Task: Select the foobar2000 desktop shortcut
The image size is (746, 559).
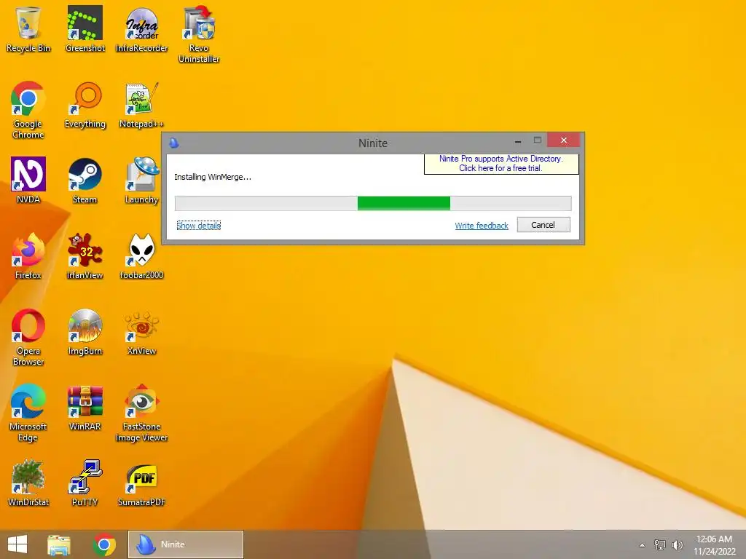Action: tap(142, 256)
